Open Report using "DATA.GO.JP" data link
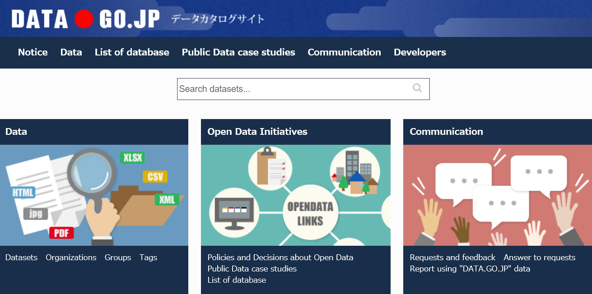 [470, 269]
